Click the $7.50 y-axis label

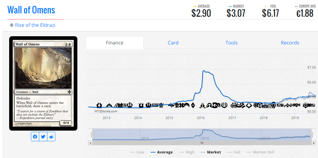[x=312, y=67]
